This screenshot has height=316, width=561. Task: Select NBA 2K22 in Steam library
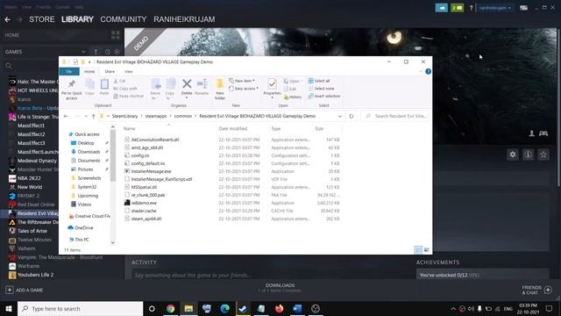(29, 178)
